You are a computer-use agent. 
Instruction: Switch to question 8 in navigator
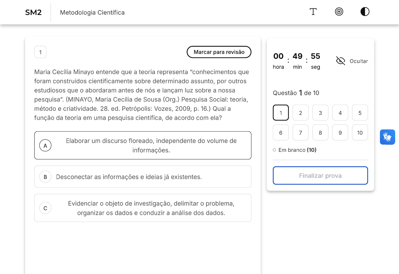[320, 133]
